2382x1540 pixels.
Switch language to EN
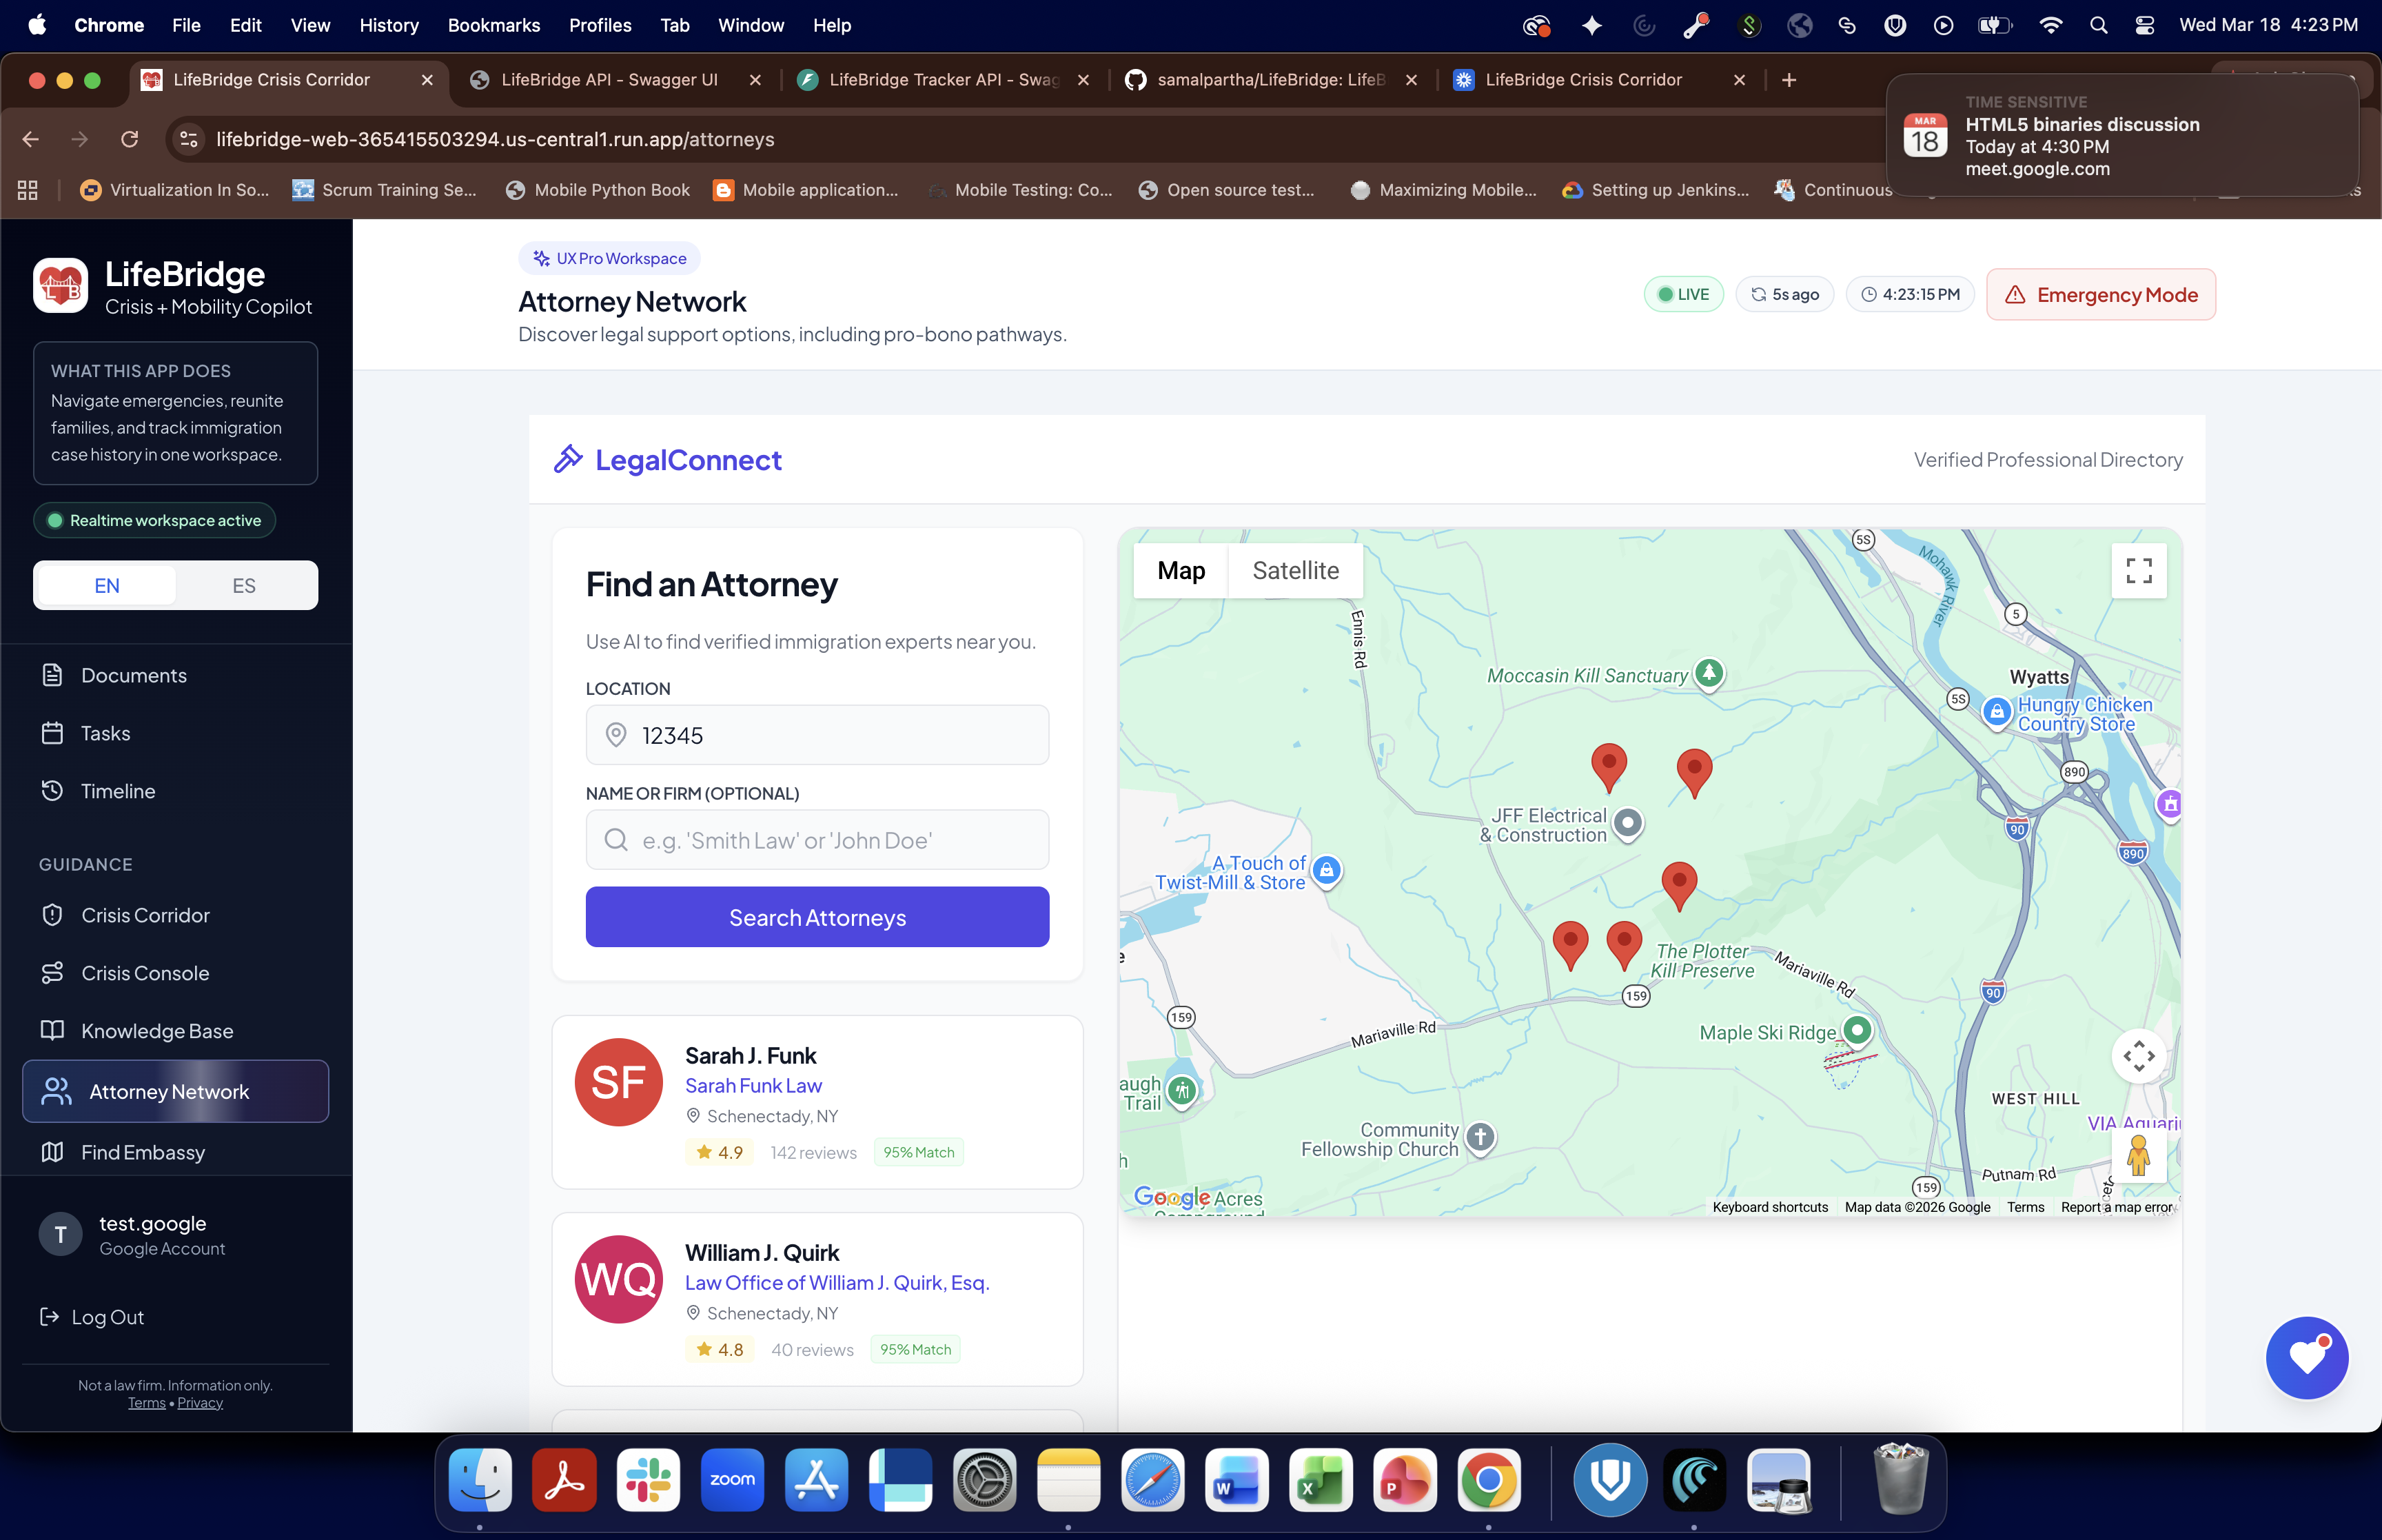pos(107,586)
